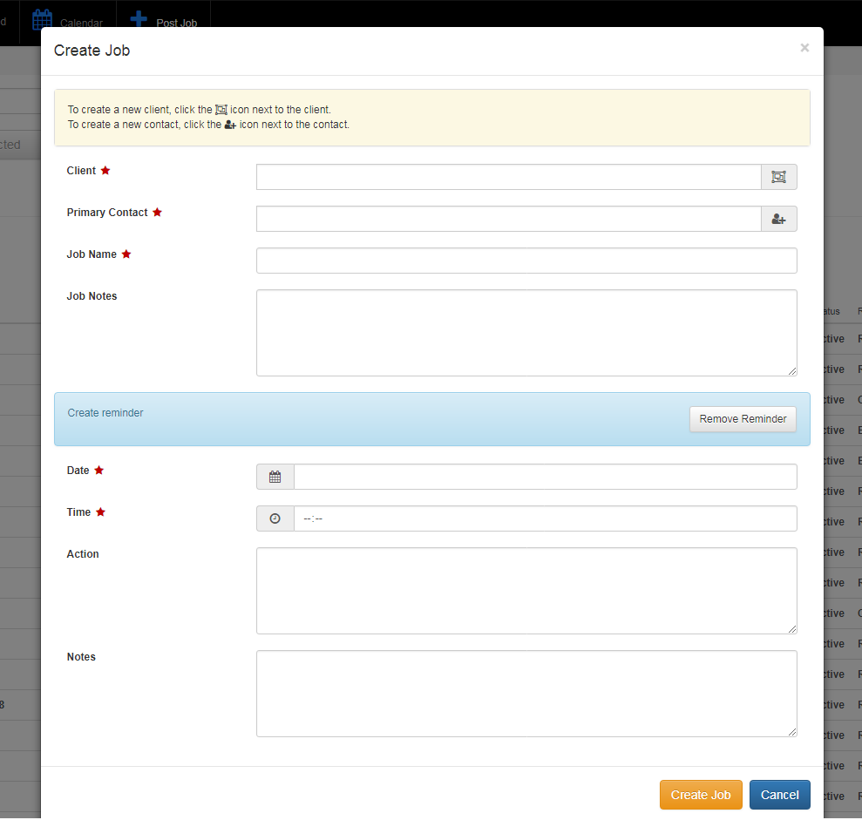Click the new client icon beside Client field
Image resolution: width=862 pixels, height=820 pixels.
tap(778, 177)
